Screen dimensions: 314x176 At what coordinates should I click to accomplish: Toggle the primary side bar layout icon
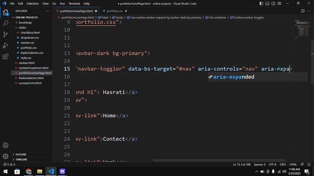click(261, 3)
